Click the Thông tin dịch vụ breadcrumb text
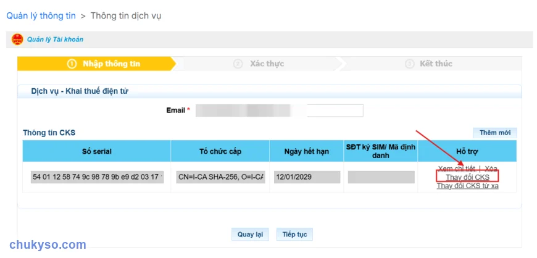The image size is (537, 258). pos(126,16)
